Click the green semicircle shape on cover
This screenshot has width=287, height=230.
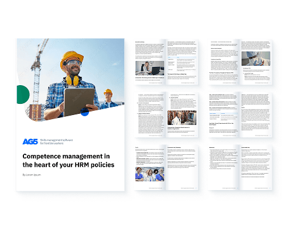23,94
